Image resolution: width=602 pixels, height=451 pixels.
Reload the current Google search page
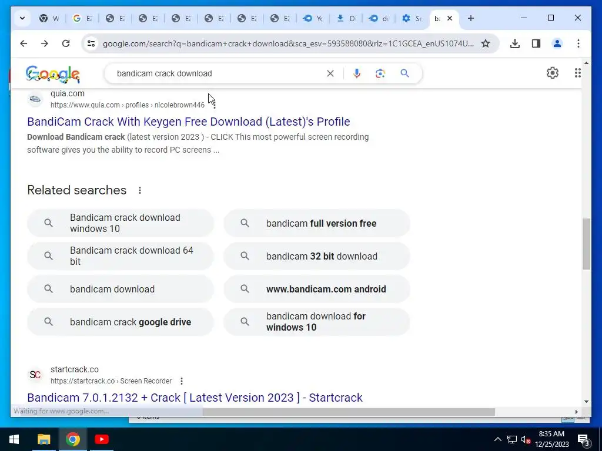pyautogui.click(x=66, y=43)
